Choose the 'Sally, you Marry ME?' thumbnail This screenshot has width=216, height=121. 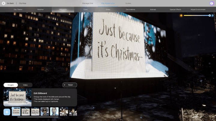pos(35,112)
